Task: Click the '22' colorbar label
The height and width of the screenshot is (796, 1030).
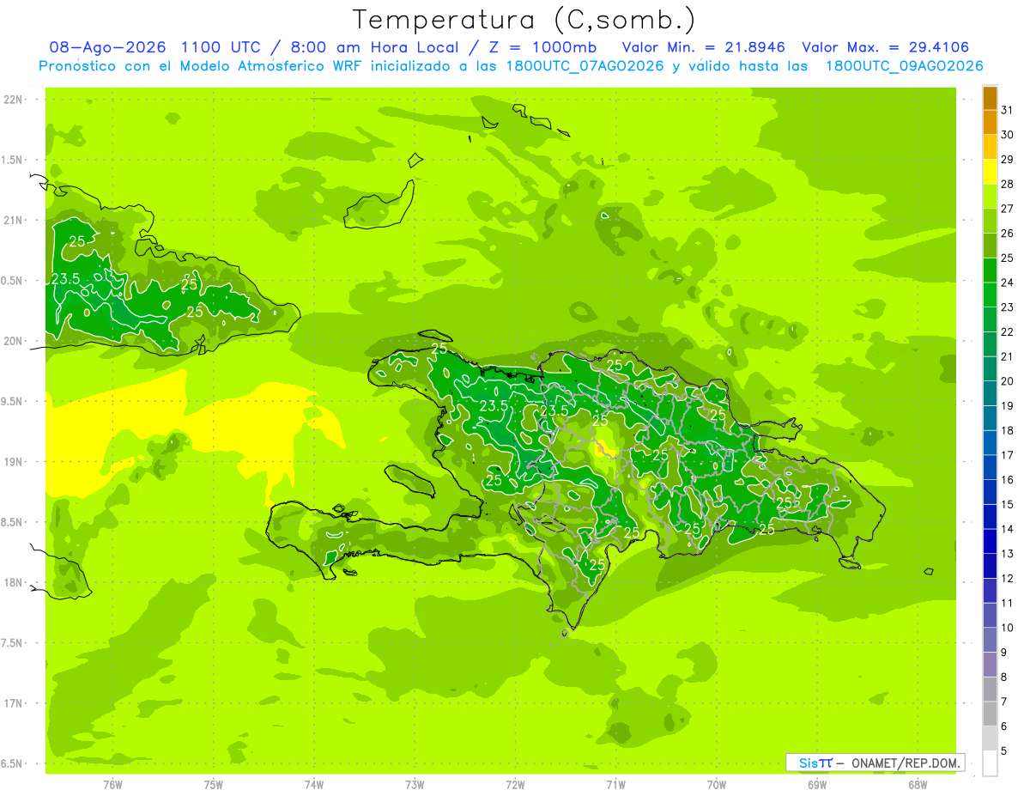Action: tap(1007, 331)
